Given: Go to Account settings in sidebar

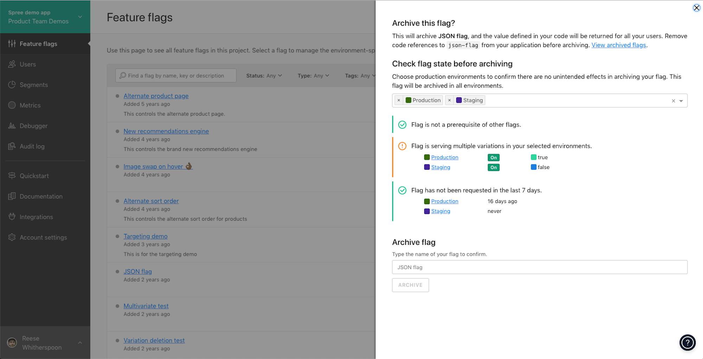Looking at the screenshot, I should [43, 237].
